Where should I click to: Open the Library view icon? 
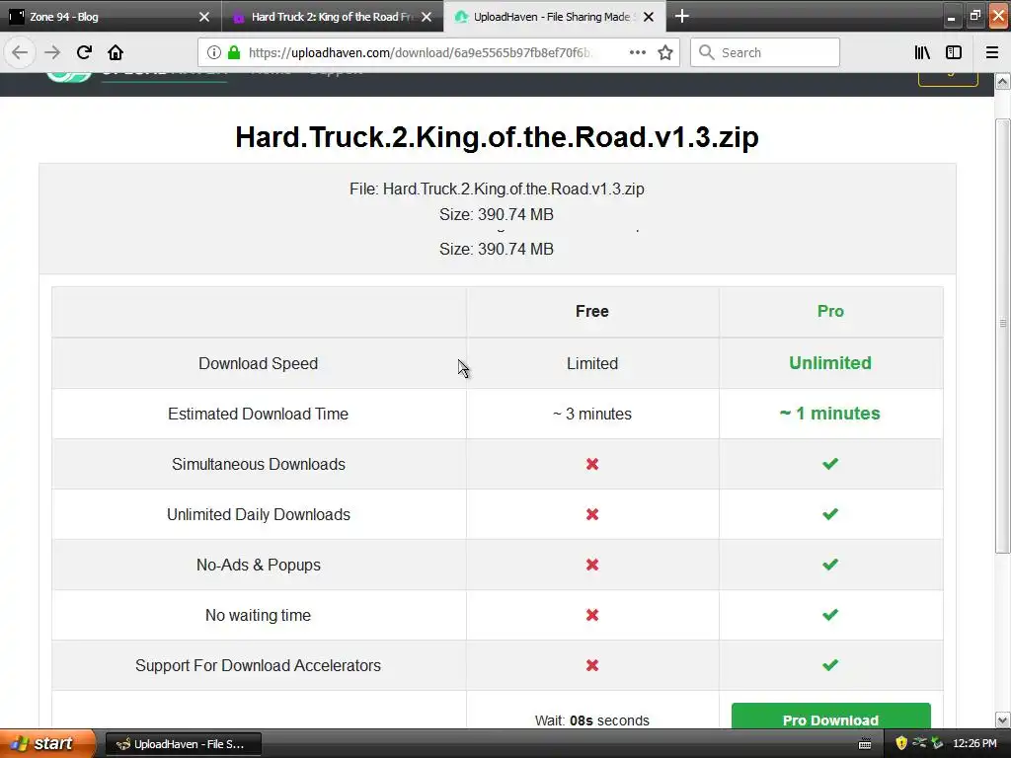pyautogui.click(x=922, y=52)
